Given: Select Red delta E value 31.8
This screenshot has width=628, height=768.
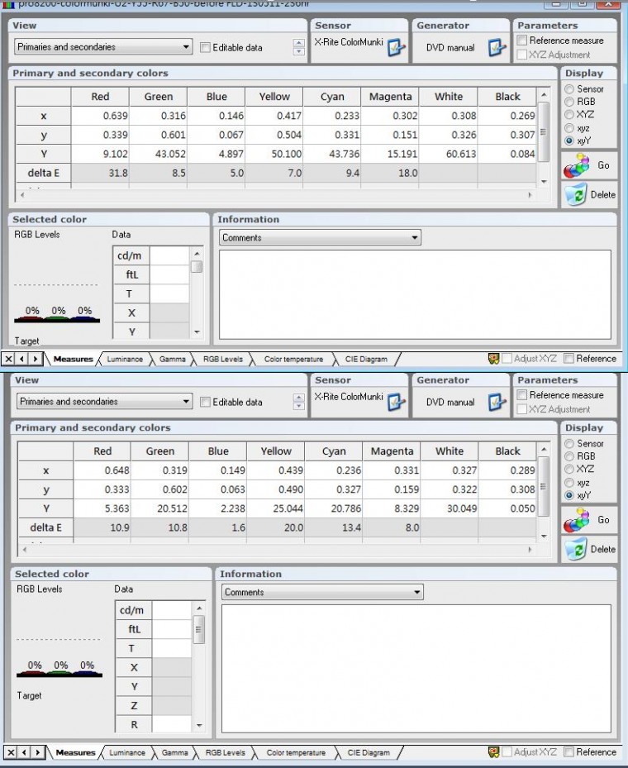Looking at the screenshot, I should 100,173.
